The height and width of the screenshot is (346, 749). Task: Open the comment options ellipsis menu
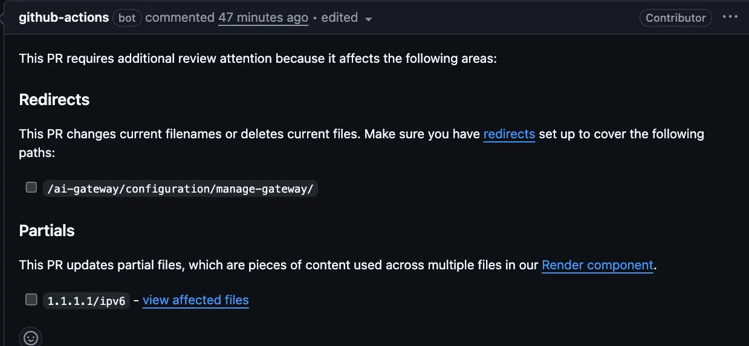click(x=730, y=17)
